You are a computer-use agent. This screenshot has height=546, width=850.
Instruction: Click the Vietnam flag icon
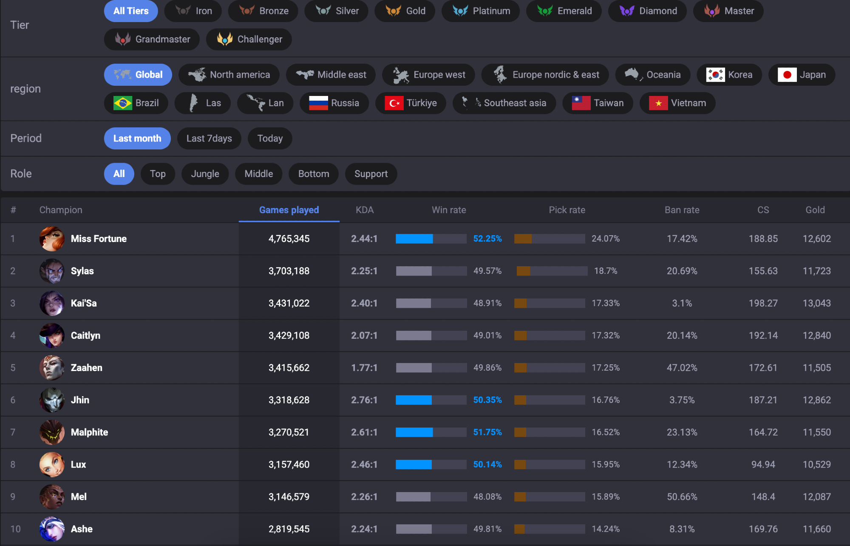coord(658,103)
